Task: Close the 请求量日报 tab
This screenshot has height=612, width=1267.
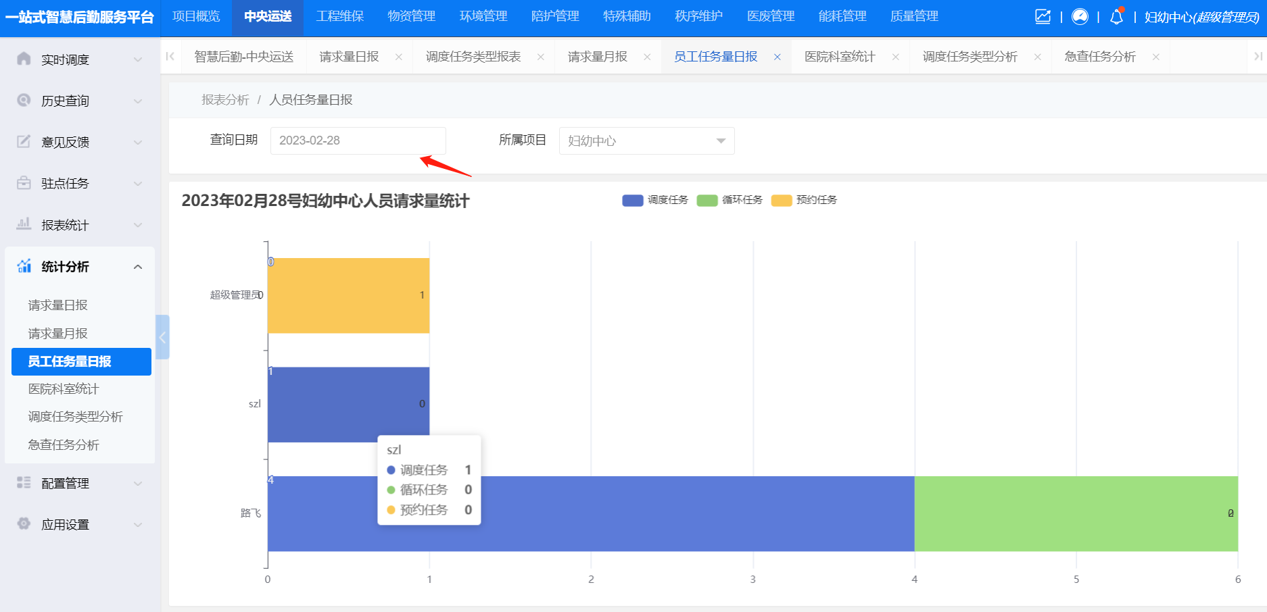Action: 399,57
